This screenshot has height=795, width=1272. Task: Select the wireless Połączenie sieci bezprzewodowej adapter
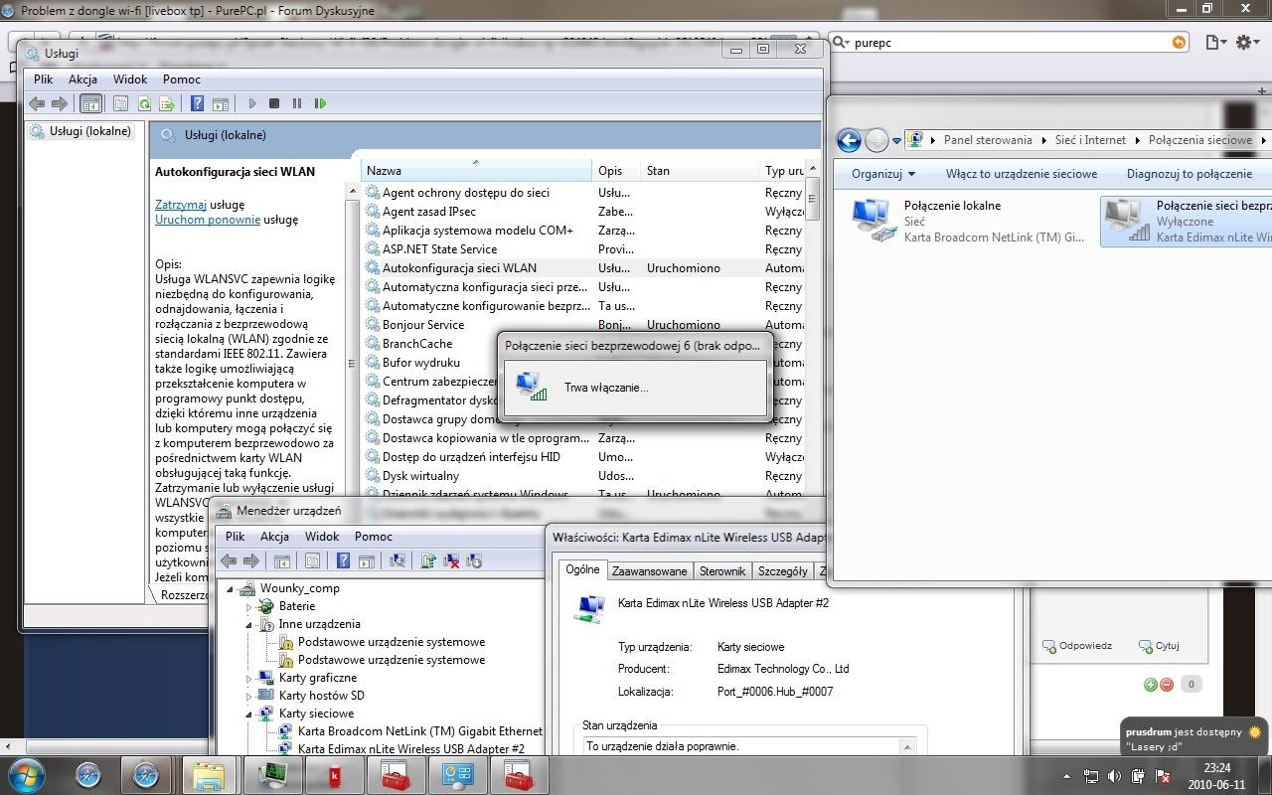pos(1187,221)
